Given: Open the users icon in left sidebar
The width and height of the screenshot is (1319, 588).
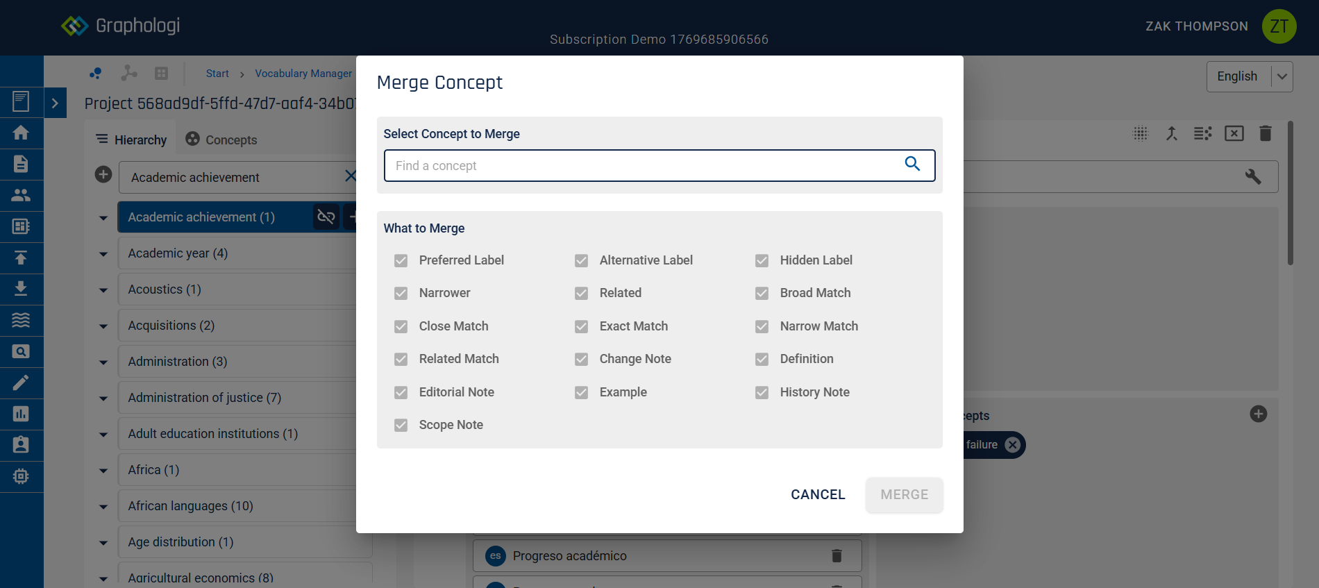Looking at the screenshot, I should [x=21, y=195].
